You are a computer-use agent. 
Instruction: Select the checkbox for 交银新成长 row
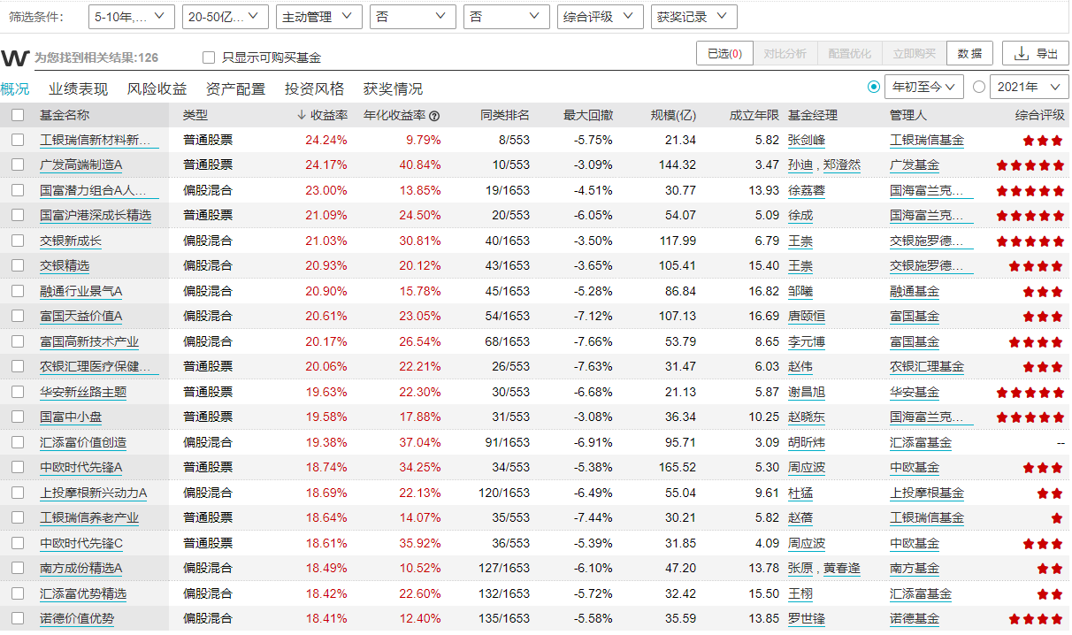18,241
